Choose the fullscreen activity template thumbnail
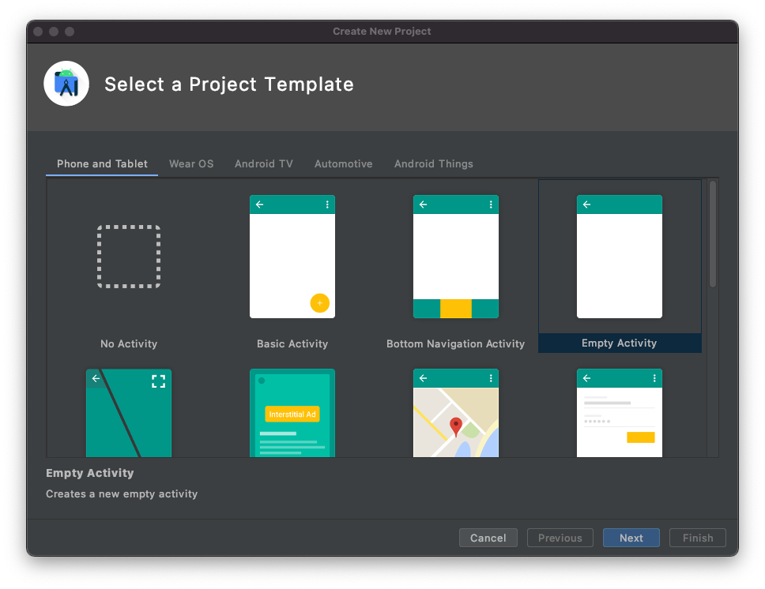This screenshot has height=589, width=765. click(129, 413)
